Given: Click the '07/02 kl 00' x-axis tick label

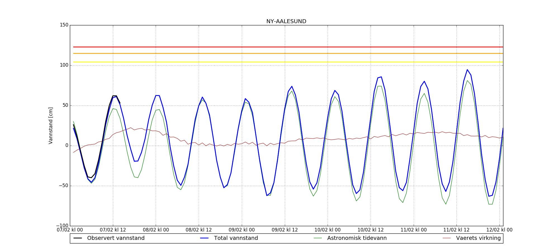Looking at the screenshot, I should [70, 230].
